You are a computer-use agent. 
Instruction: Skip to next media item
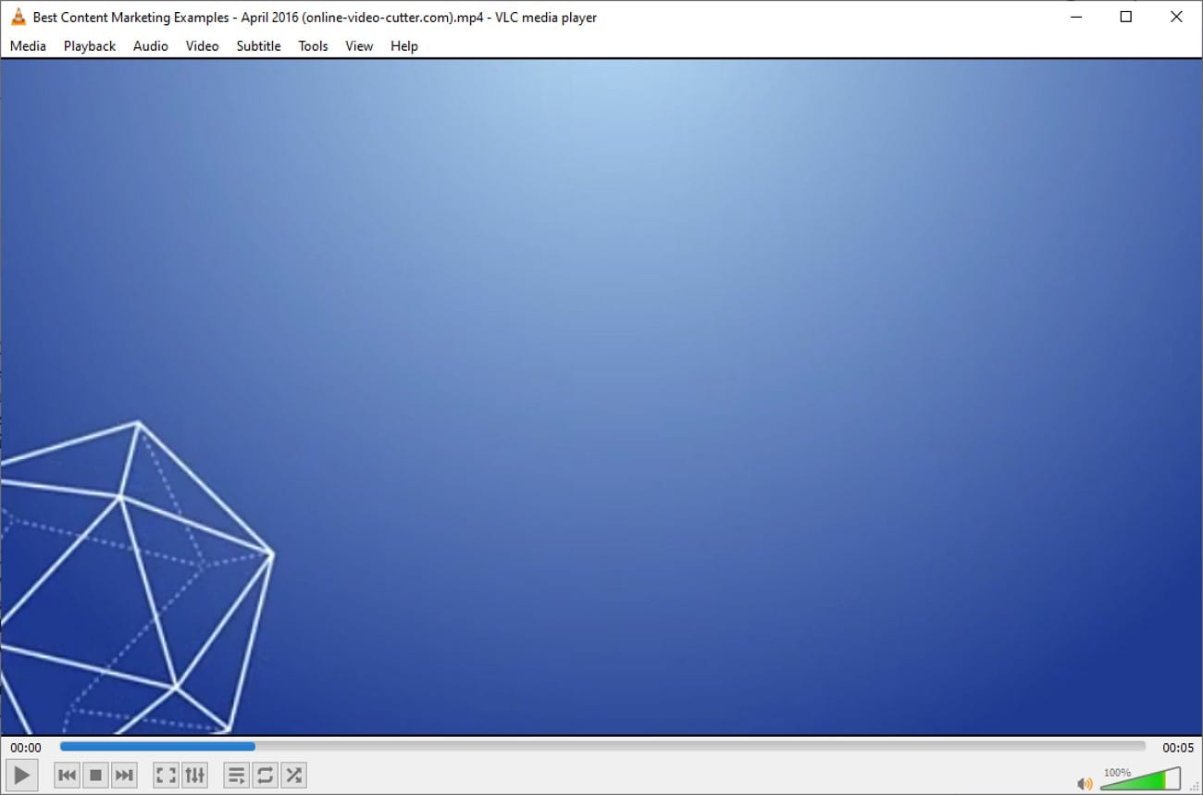tap(125, 775)
